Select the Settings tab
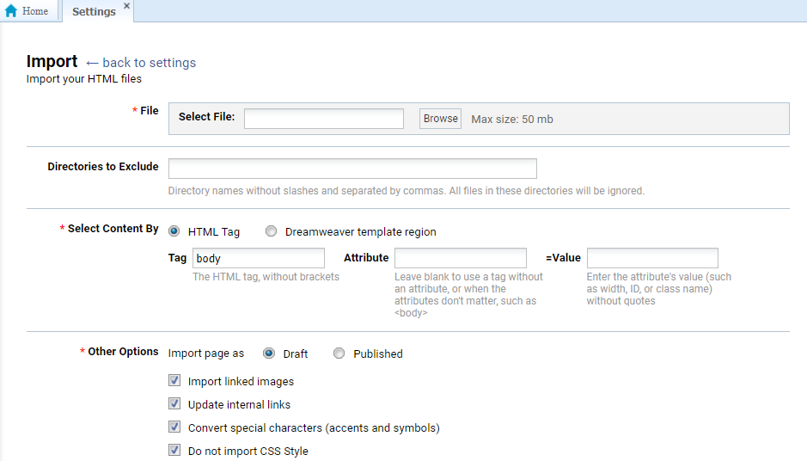 pyautogui.click(x=94, y=12)
